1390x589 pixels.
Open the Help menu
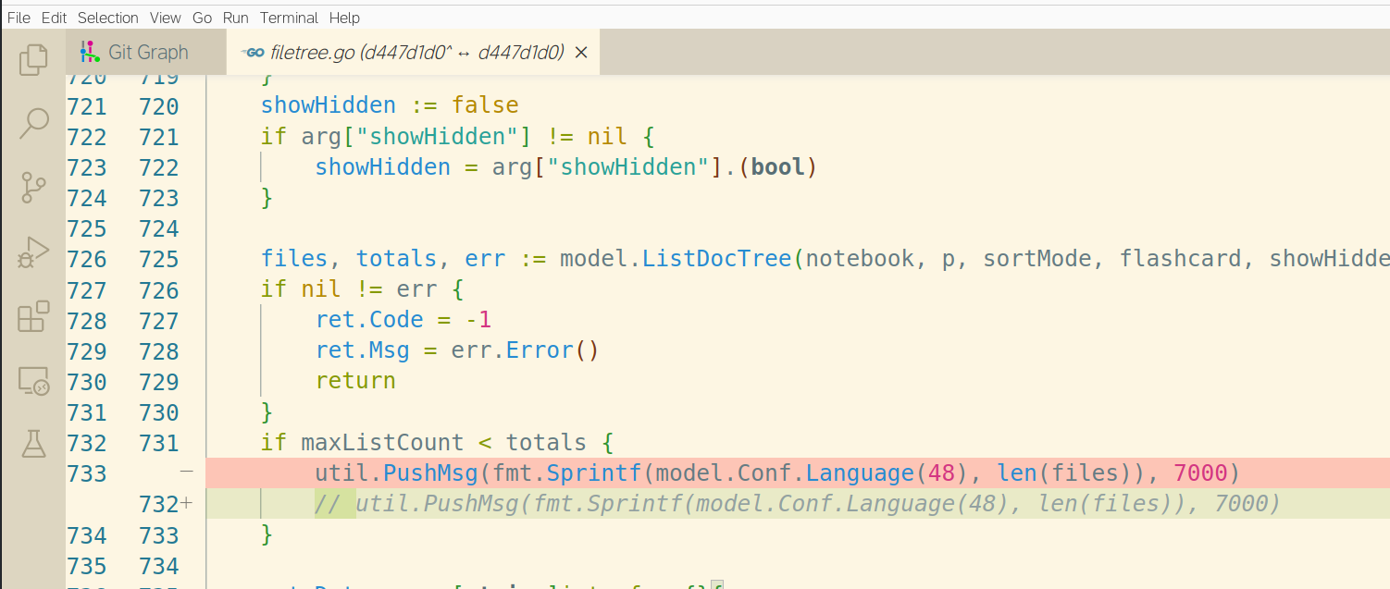click(344, 18)
